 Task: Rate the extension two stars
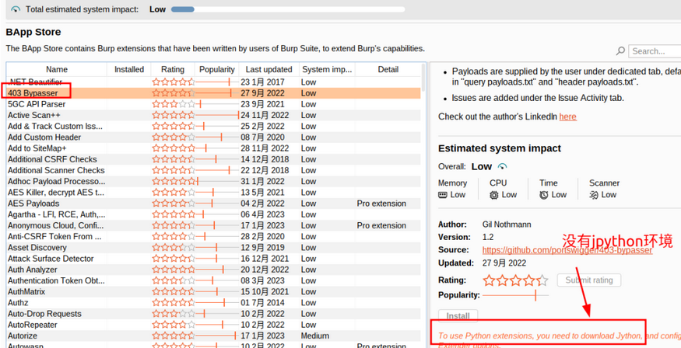[503, 280]
